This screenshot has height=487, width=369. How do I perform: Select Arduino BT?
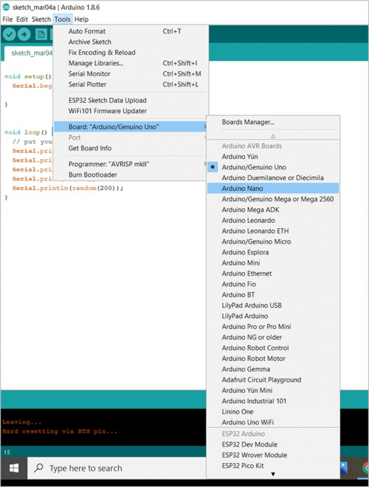(x=273, y=295)
